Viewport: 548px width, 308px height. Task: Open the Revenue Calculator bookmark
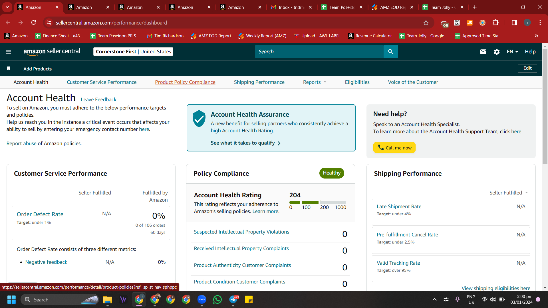tap(370, 36)
